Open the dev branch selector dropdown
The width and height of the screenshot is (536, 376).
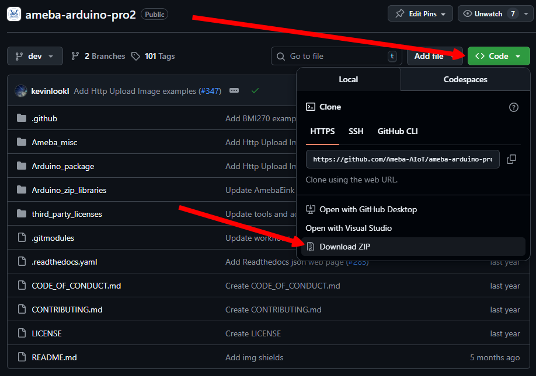point(34,56)
